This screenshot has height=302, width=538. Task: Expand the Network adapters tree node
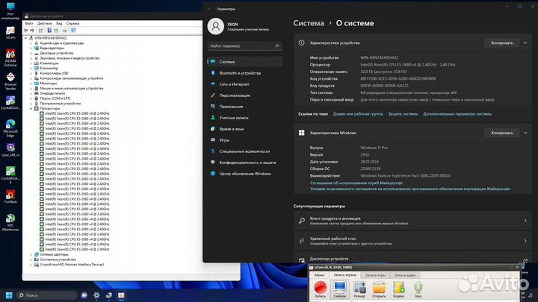click(x=31, y=254)
